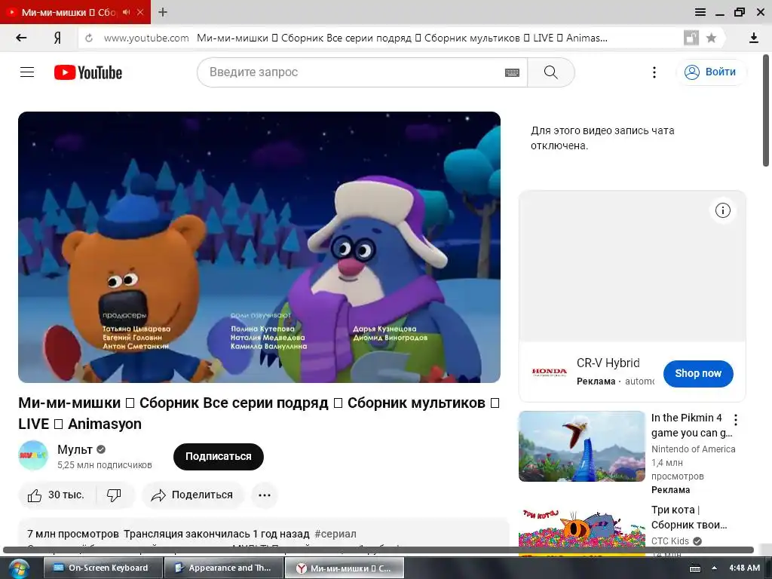Click the 4:48 AM system clock
This screenshot has width=772, height=579.
(744, 568)
